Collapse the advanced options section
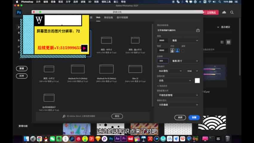The width and height of the screenshot is (254, 143). point(158,86)
